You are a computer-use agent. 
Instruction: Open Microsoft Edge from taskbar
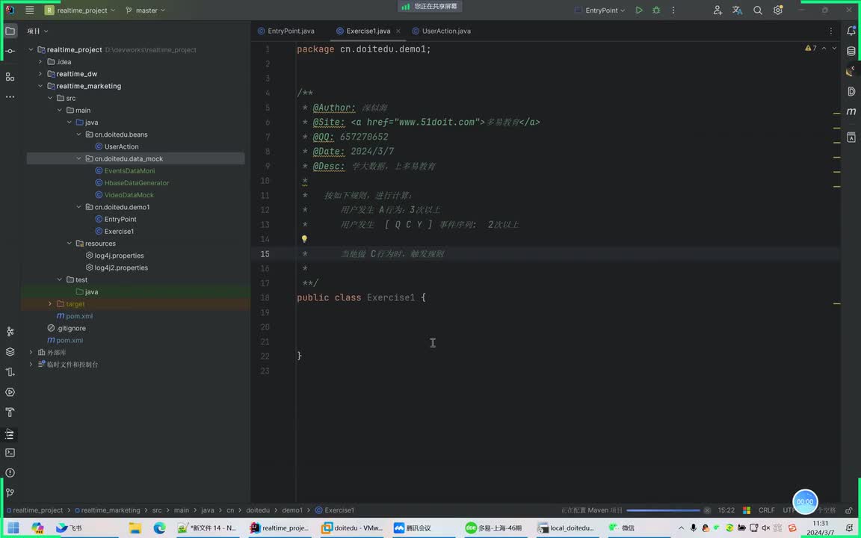coord(160,528)
